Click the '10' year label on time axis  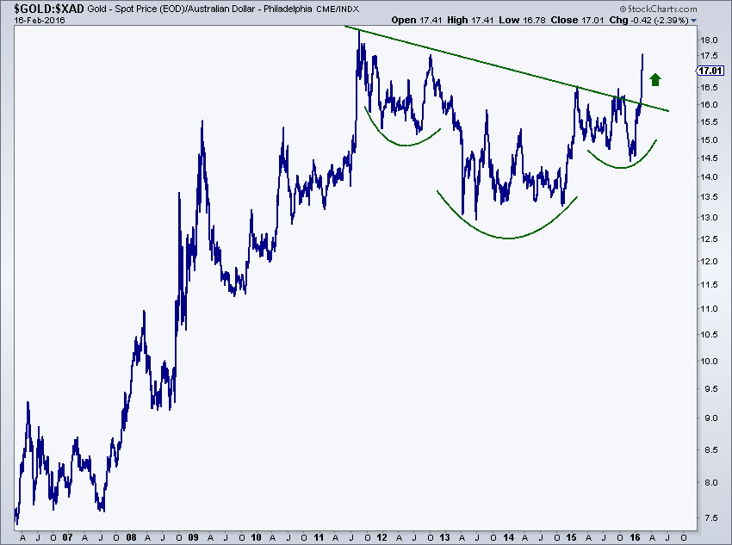(256, 537)
